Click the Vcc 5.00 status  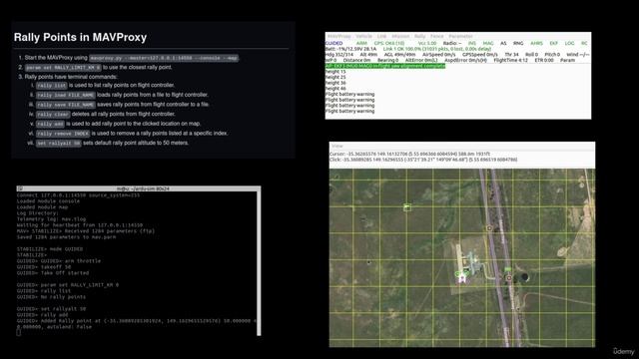tap(427, 43)
